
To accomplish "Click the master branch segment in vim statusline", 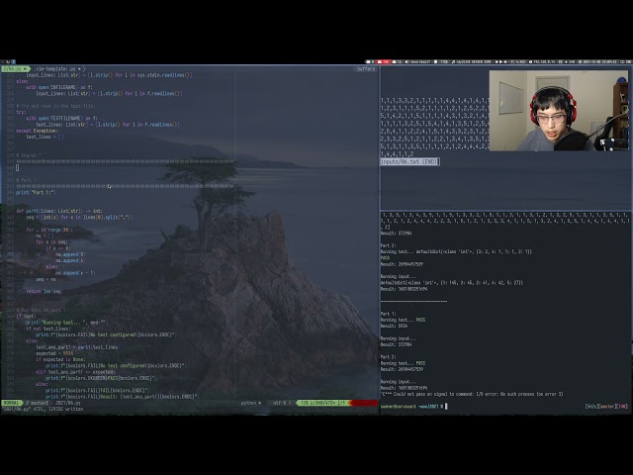I will pos(38,403).
